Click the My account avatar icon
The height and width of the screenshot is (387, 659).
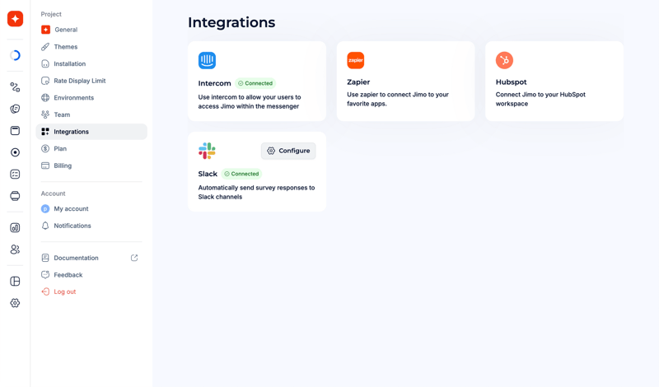point(45,209)
